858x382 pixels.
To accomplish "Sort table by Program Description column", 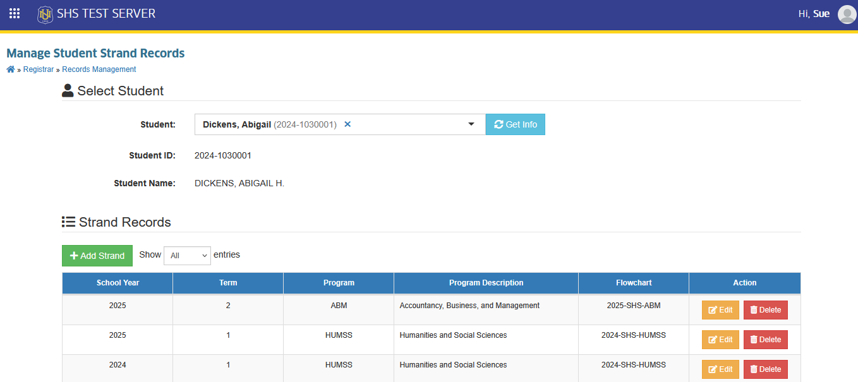I will [x=486, y=283].
